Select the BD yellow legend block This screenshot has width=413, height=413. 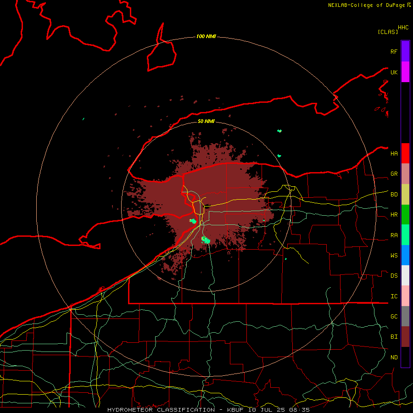click(x=405, y=195)
